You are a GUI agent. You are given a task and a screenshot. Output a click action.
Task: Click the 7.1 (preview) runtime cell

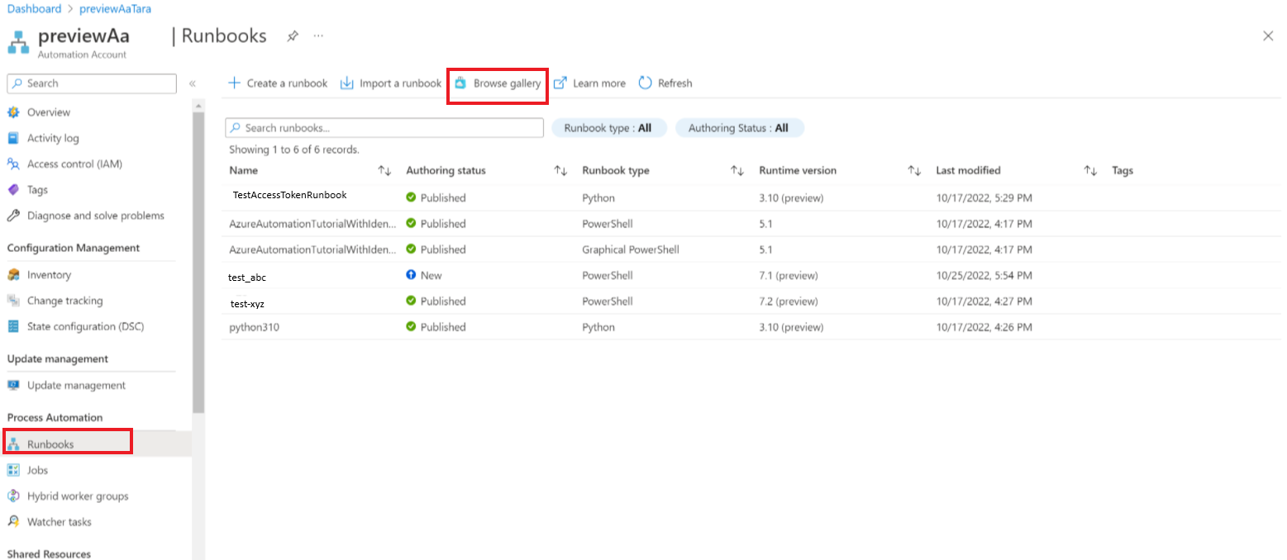click(x=788, y=275)
